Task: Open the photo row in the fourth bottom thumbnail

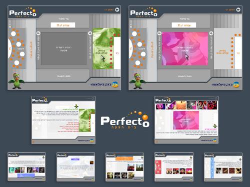Action: [x=179, y=171]
